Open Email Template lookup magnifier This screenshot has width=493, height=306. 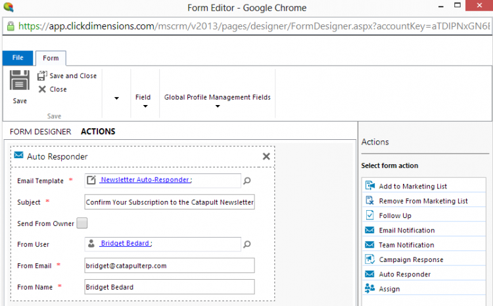(247, 181)
